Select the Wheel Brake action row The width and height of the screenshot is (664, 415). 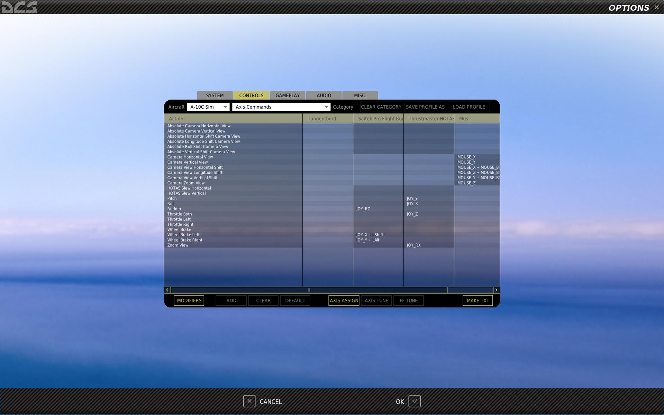tap(233, 230)
